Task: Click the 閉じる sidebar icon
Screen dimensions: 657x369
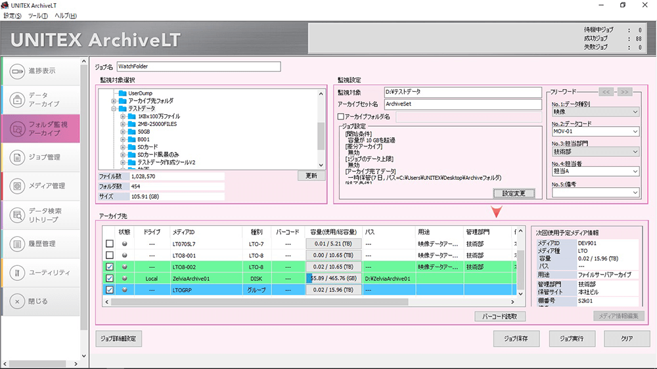Action: (x=17, y=301)
